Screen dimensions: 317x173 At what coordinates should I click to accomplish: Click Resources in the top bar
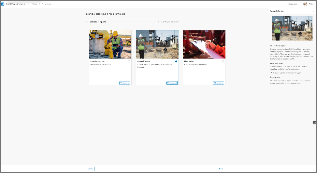292,4
